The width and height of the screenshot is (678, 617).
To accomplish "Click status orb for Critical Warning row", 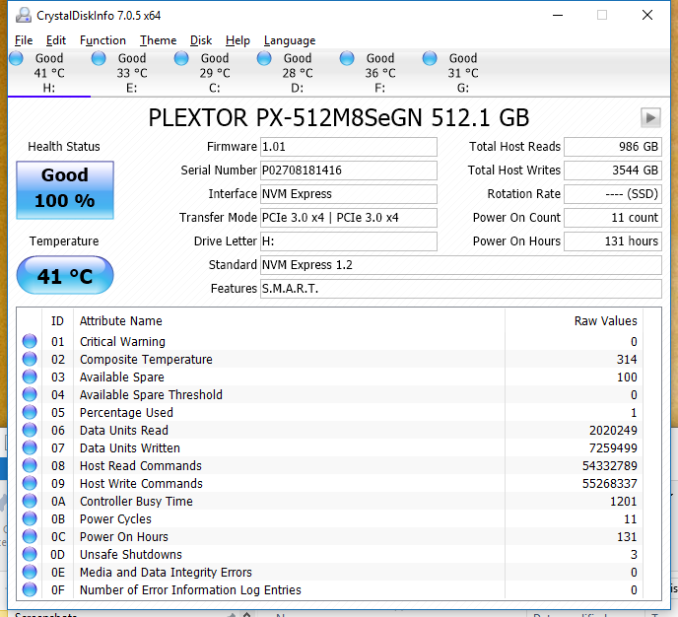I will pos(30,342).
